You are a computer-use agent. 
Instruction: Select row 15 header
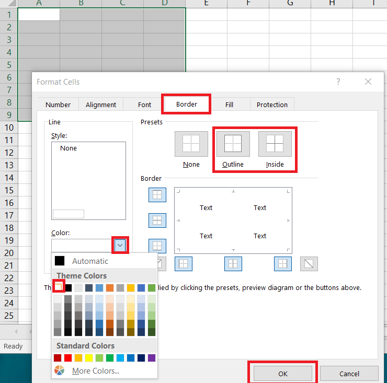[x=9, y=190]
